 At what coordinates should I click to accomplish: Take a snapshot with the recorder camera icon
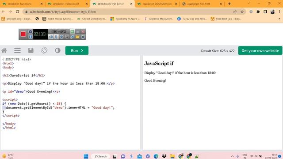(31, 32)
